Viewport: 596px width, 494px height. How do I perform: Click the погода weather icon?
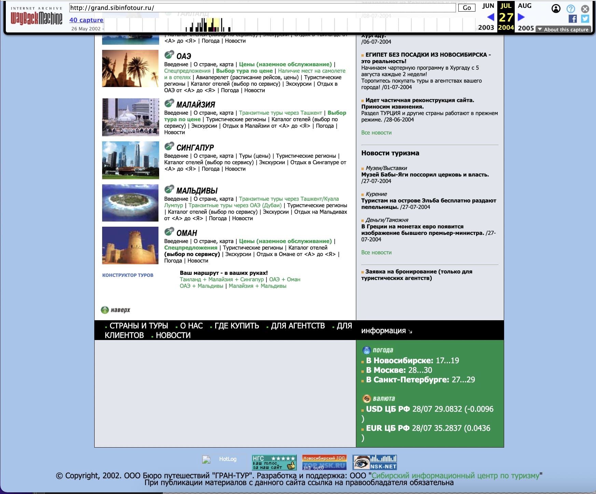366,350
